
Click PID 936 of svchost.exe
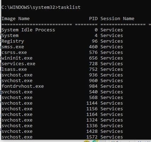(93, 75)
